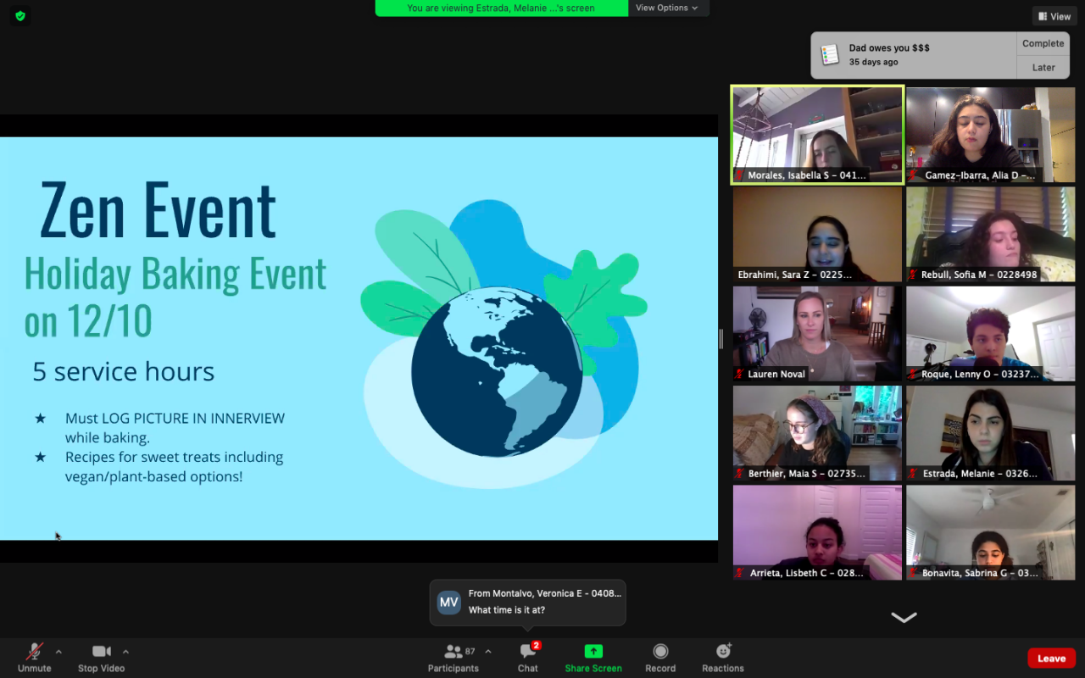Click the 'Holiday Baking Event on 12/10' heading
This screenshot has height=678, width=1085.
(175, 297)
